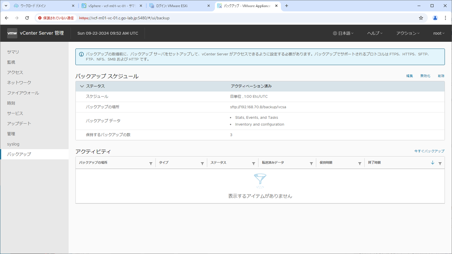Open filter for 保持時間 column
Image resolution: width=452 pixels, height=254 pixels.
click(x=360, y=163)
